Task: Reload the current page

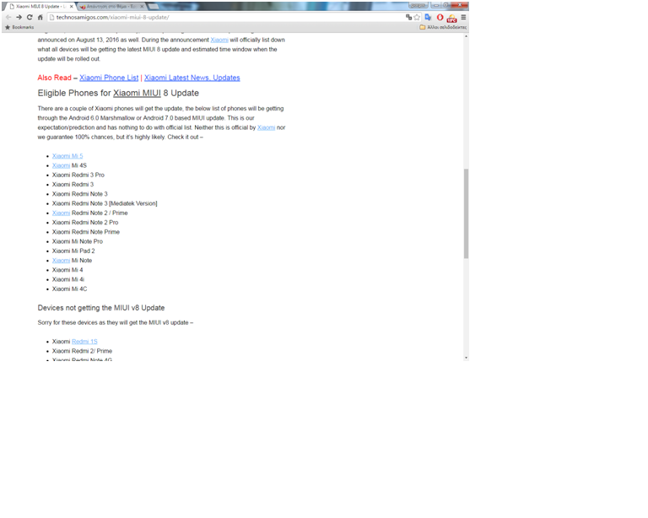Action: point(30,18)
